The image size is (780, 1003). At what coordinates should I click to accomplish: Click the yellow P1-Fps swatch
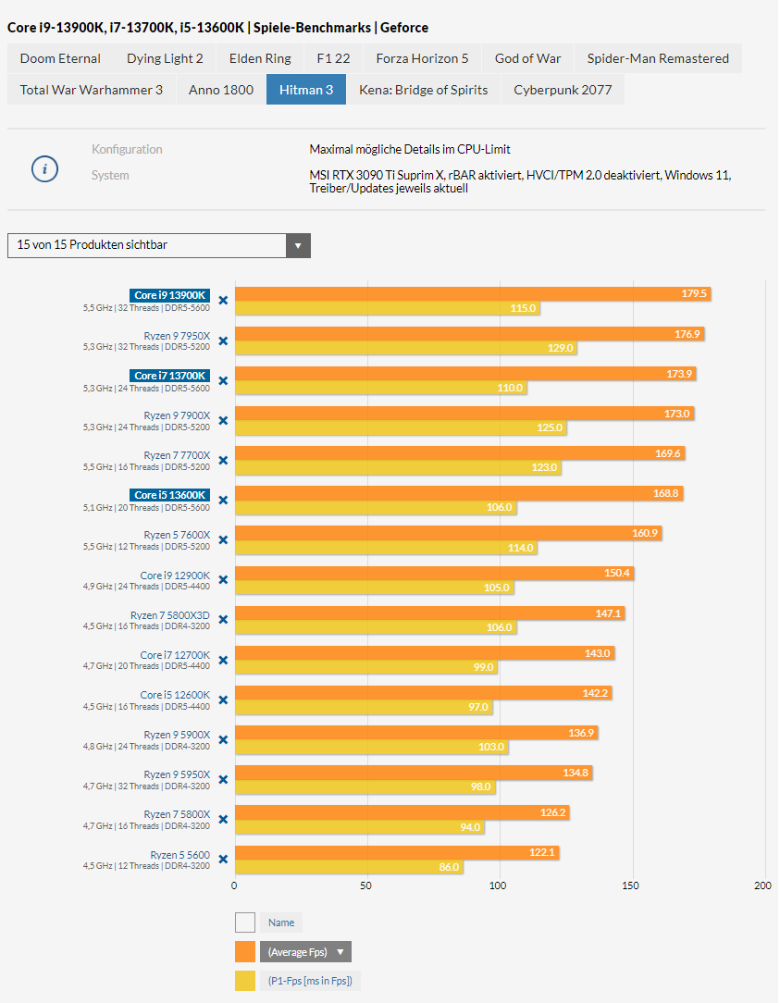point(245,981)
